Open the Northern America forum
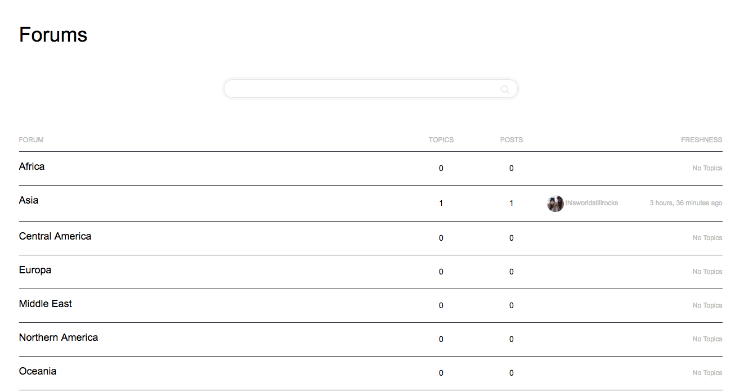 coord(59,337)
